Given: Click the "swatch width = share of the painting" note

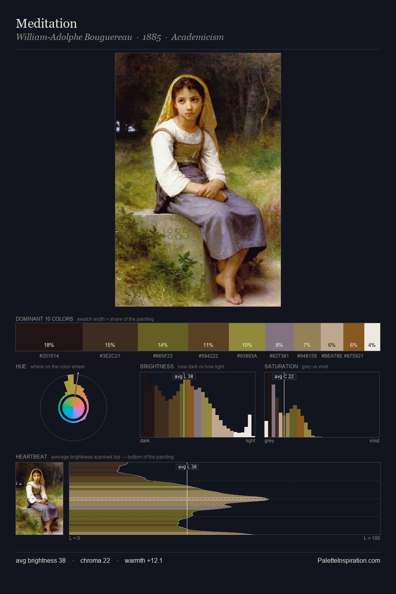Looking at the screenshot, I should pos(116,319).
